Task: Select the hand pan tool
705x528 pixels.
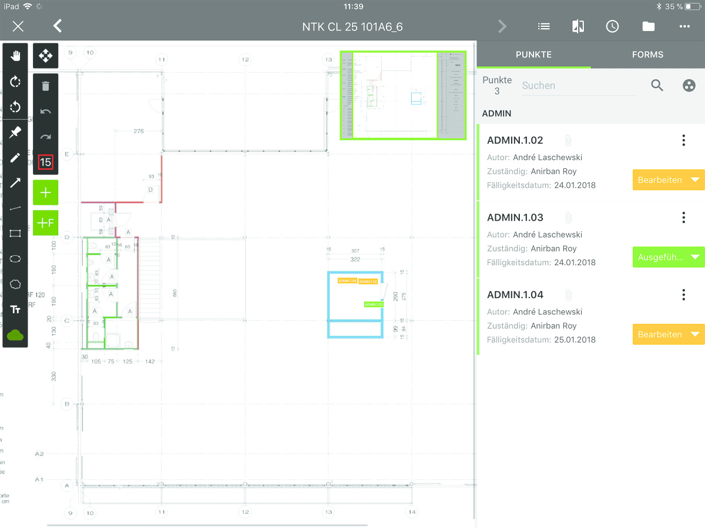Action: (x=15, y=56)
